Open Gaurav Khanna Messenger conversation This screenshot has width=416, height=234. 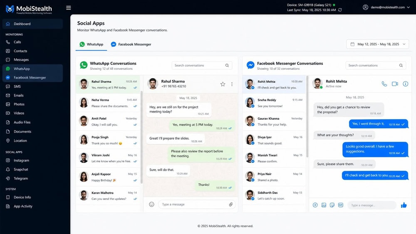tap(274, 121)
